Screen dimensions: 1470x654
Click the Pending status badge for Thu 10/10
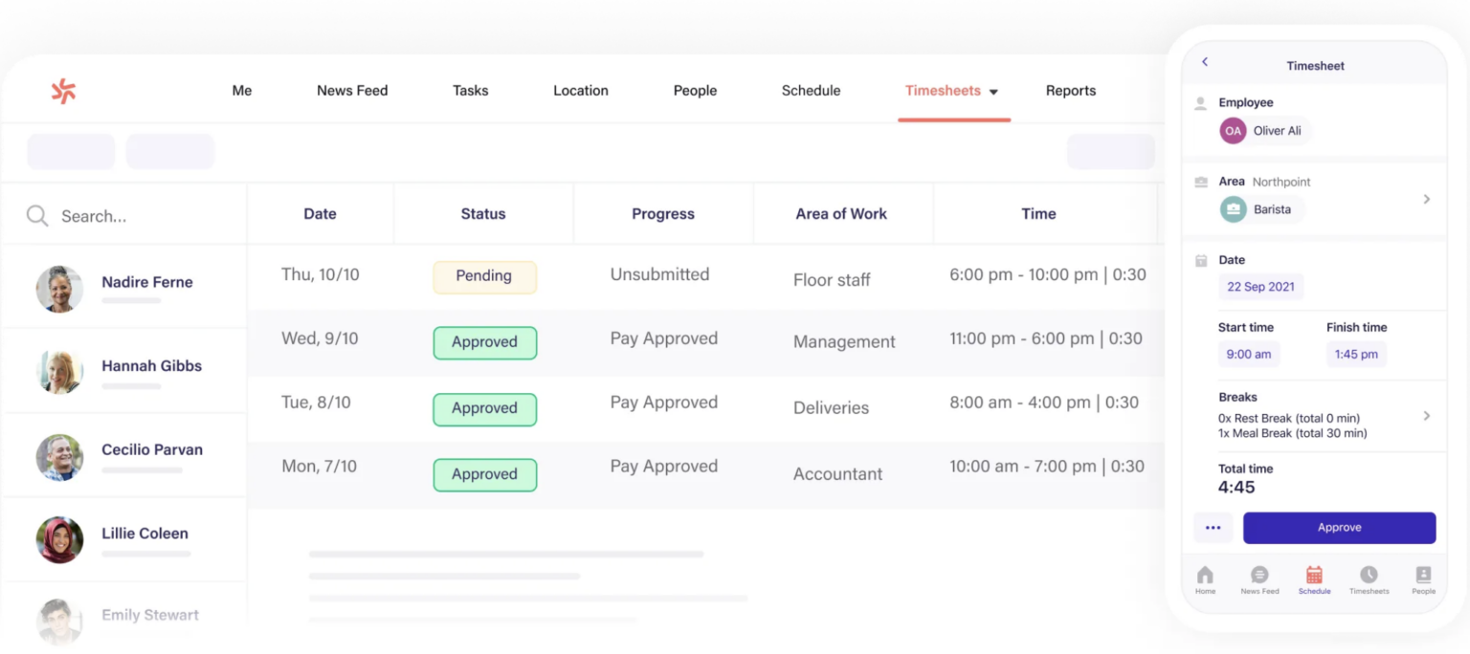[484, 275]
